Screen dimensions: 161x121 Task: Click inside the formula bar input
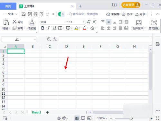click(x=105, y=39)
